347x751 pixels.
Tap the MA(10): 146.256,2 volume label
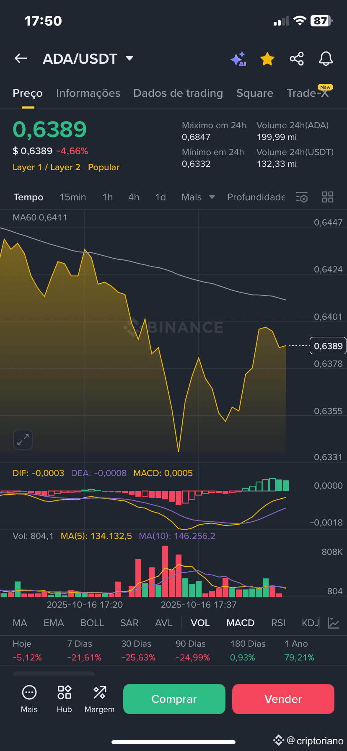177,536
